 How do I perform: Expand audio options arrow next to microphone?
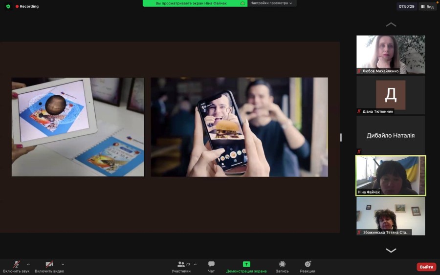pyautogui.click(x=28, y=264)
